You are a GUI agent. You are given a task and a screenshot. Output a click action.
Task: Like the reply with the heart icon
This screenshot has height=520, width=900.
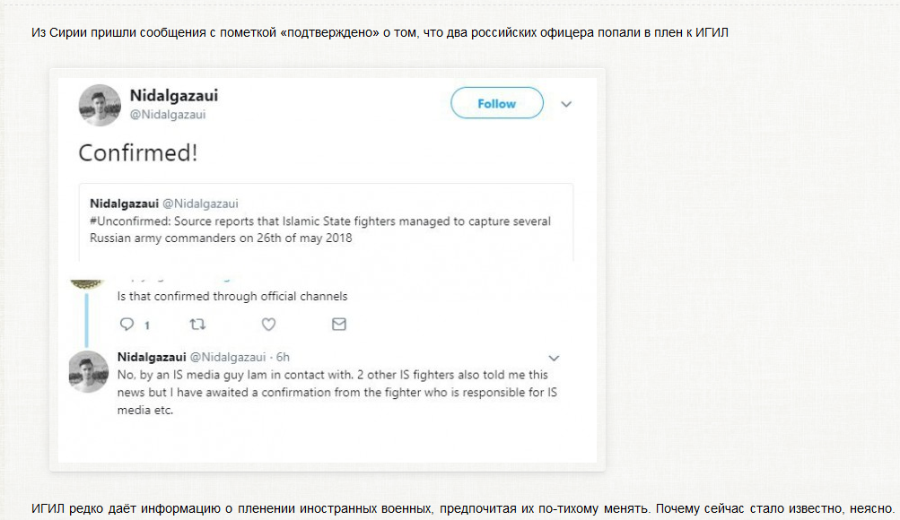click(x=268, y=325)
